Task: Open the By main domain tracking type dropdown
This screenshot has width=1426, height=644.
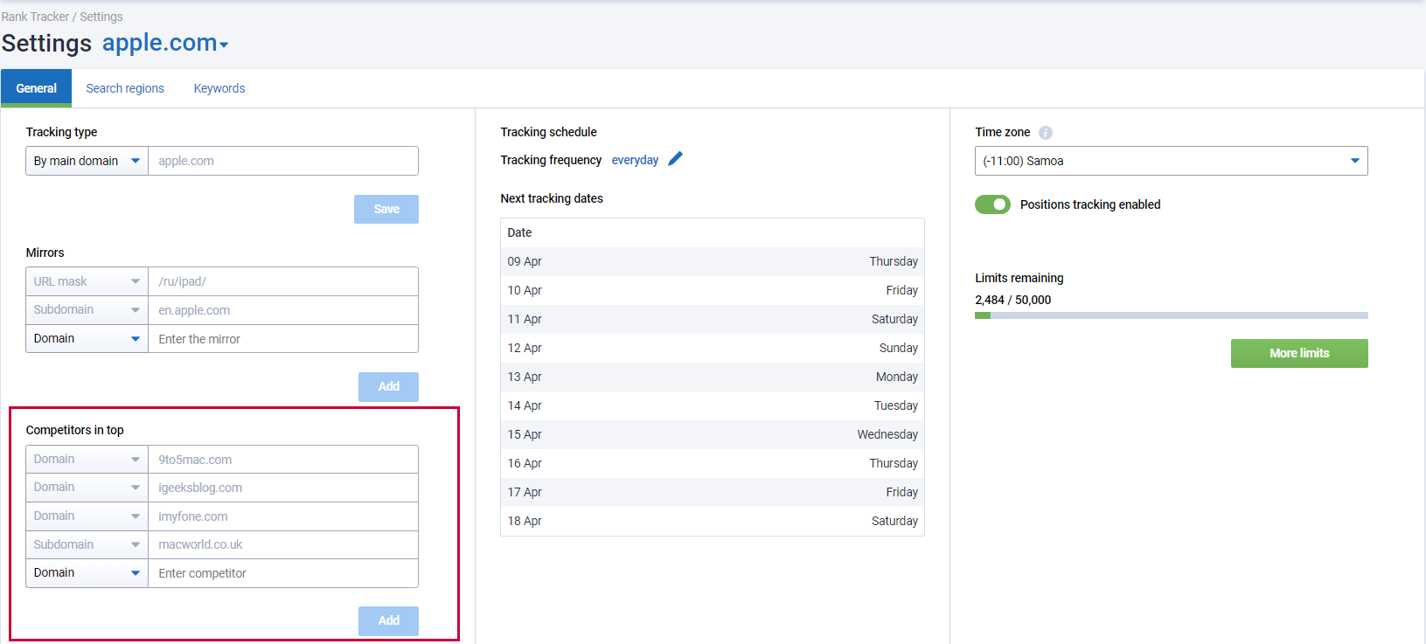Action: tap(87, 161)
